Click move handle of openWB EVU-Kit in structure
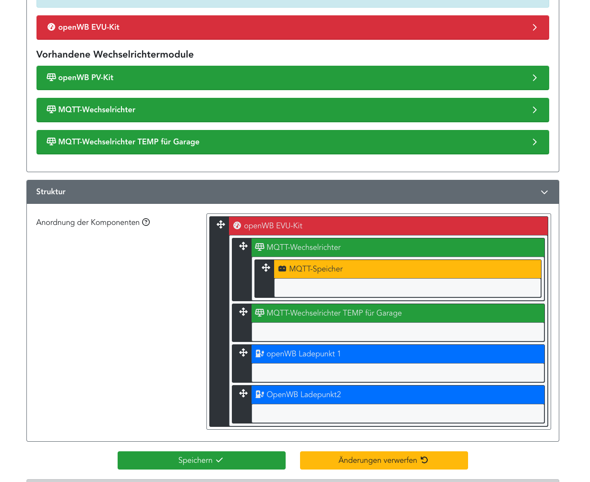590x482 pixels. (x=221, y=224)
